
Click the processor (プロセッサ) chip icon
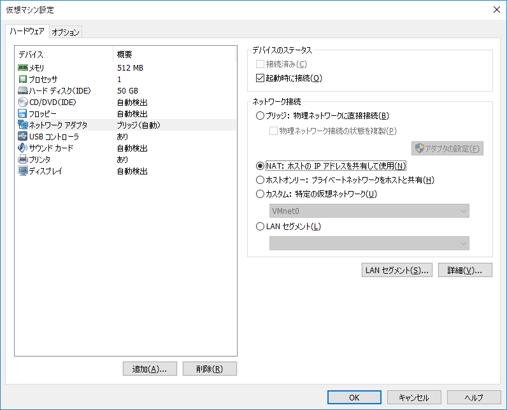23,79
